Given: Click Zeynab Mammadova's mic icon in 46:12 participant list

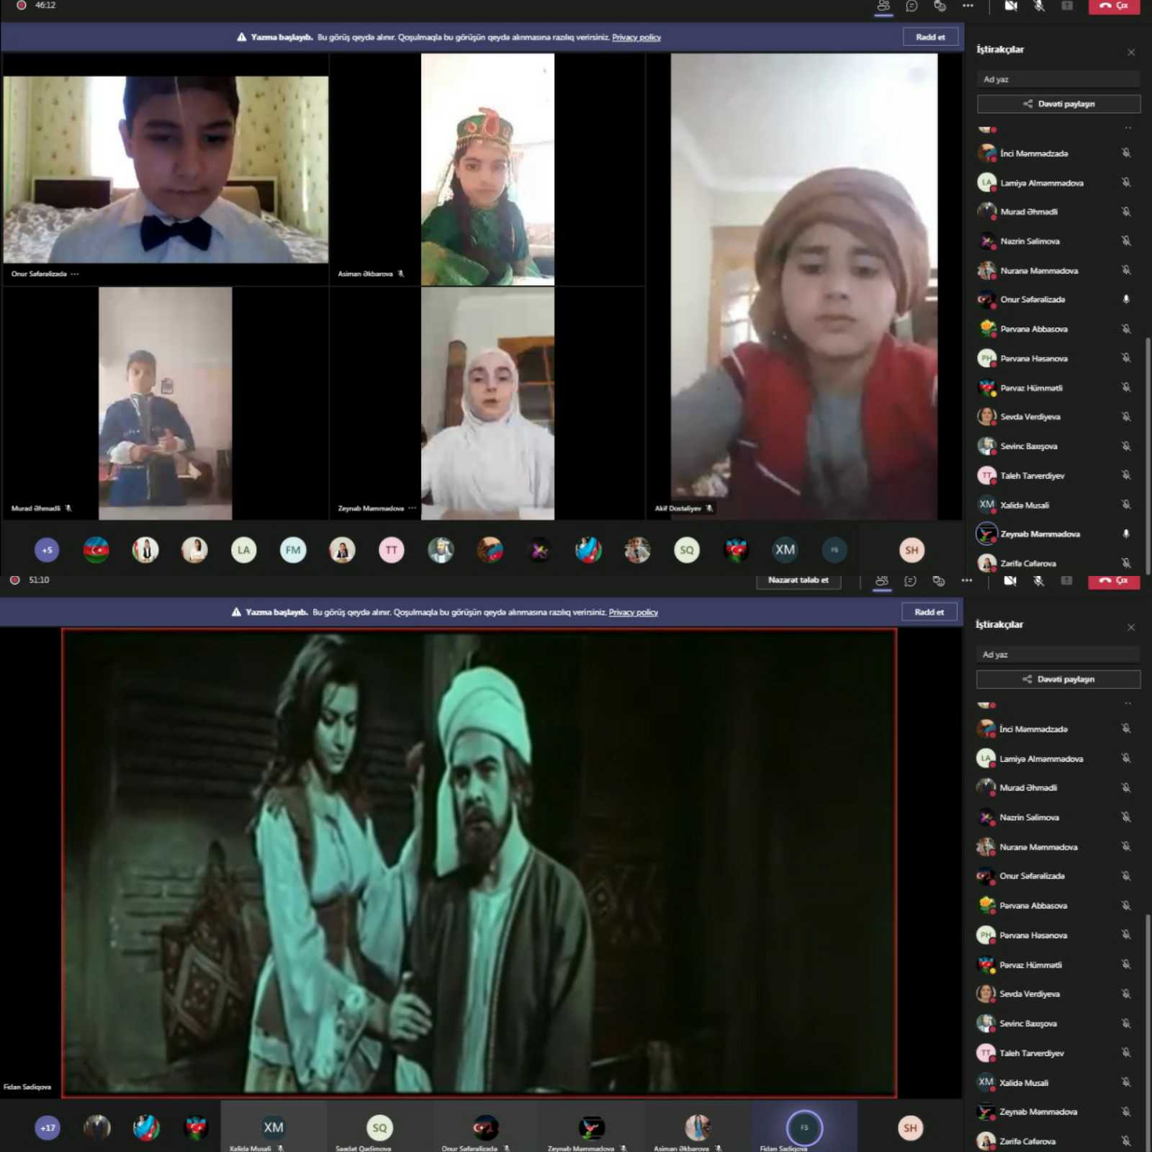Looking at the screenshot, I should [x=1126, y=534].
